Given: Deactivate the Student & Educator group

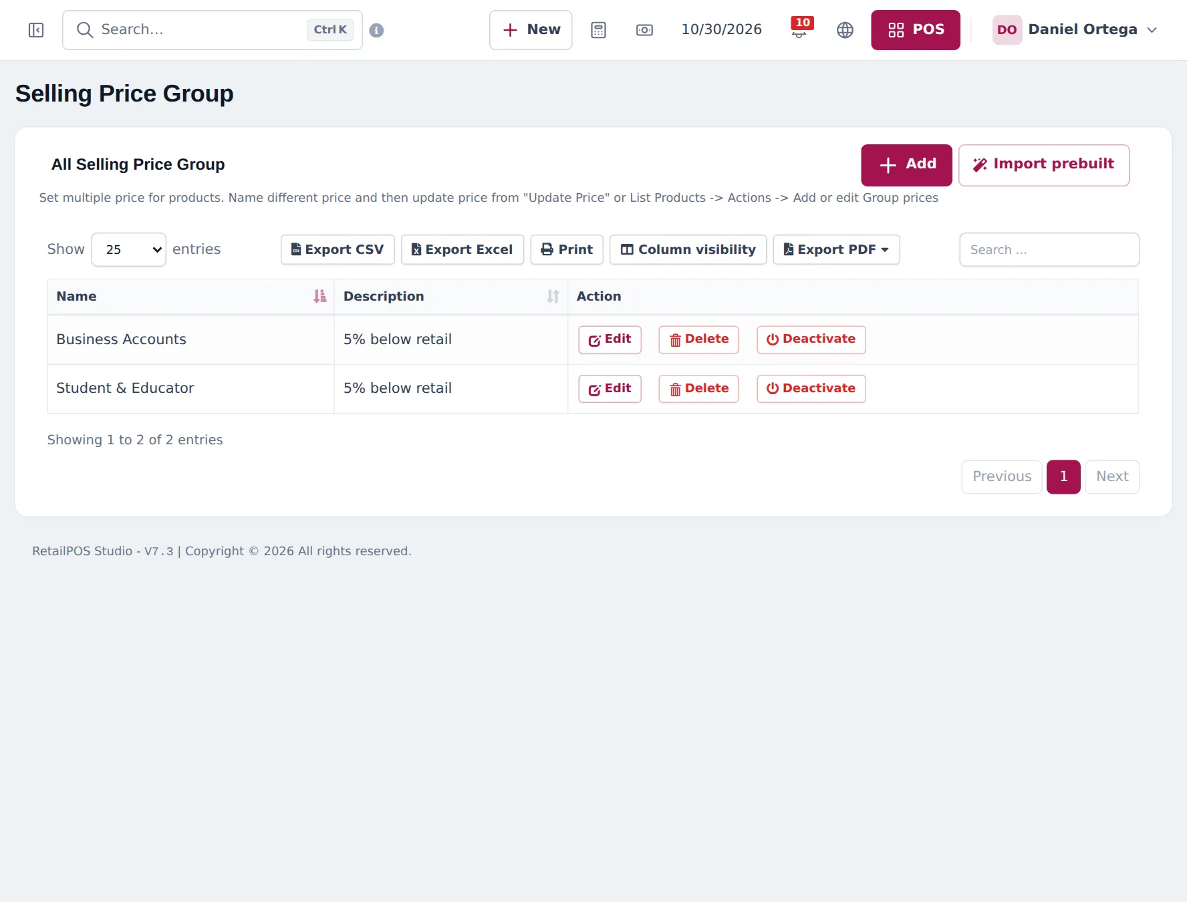Looking at the screenshot, I should pos(811,389).
